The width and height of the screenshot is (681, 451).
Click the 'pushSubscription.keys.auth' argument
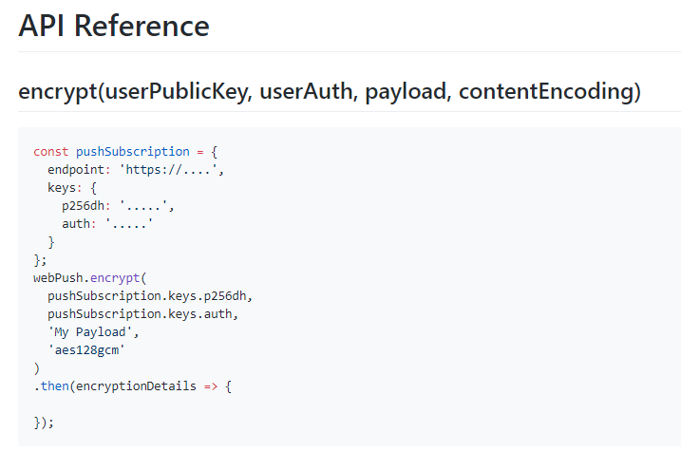(142, 314)
